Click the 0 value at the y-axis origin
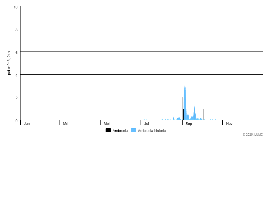 pos(16,121)
